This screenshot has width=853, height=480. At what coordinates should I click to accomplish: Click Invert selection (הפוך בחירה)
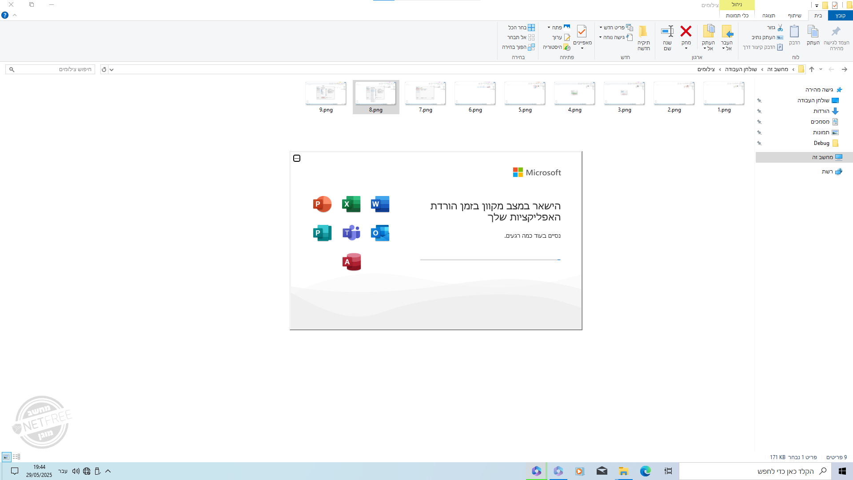518,47
